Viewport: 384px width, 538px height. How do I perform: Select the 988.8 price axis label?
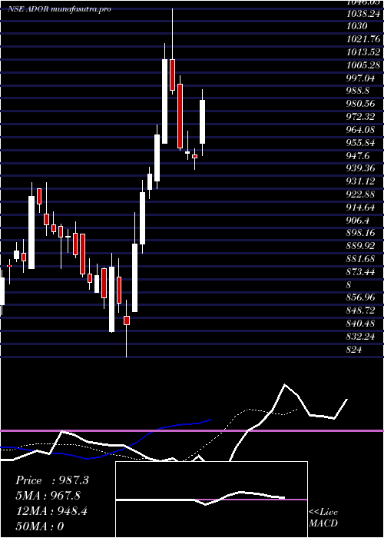[359, 91]
